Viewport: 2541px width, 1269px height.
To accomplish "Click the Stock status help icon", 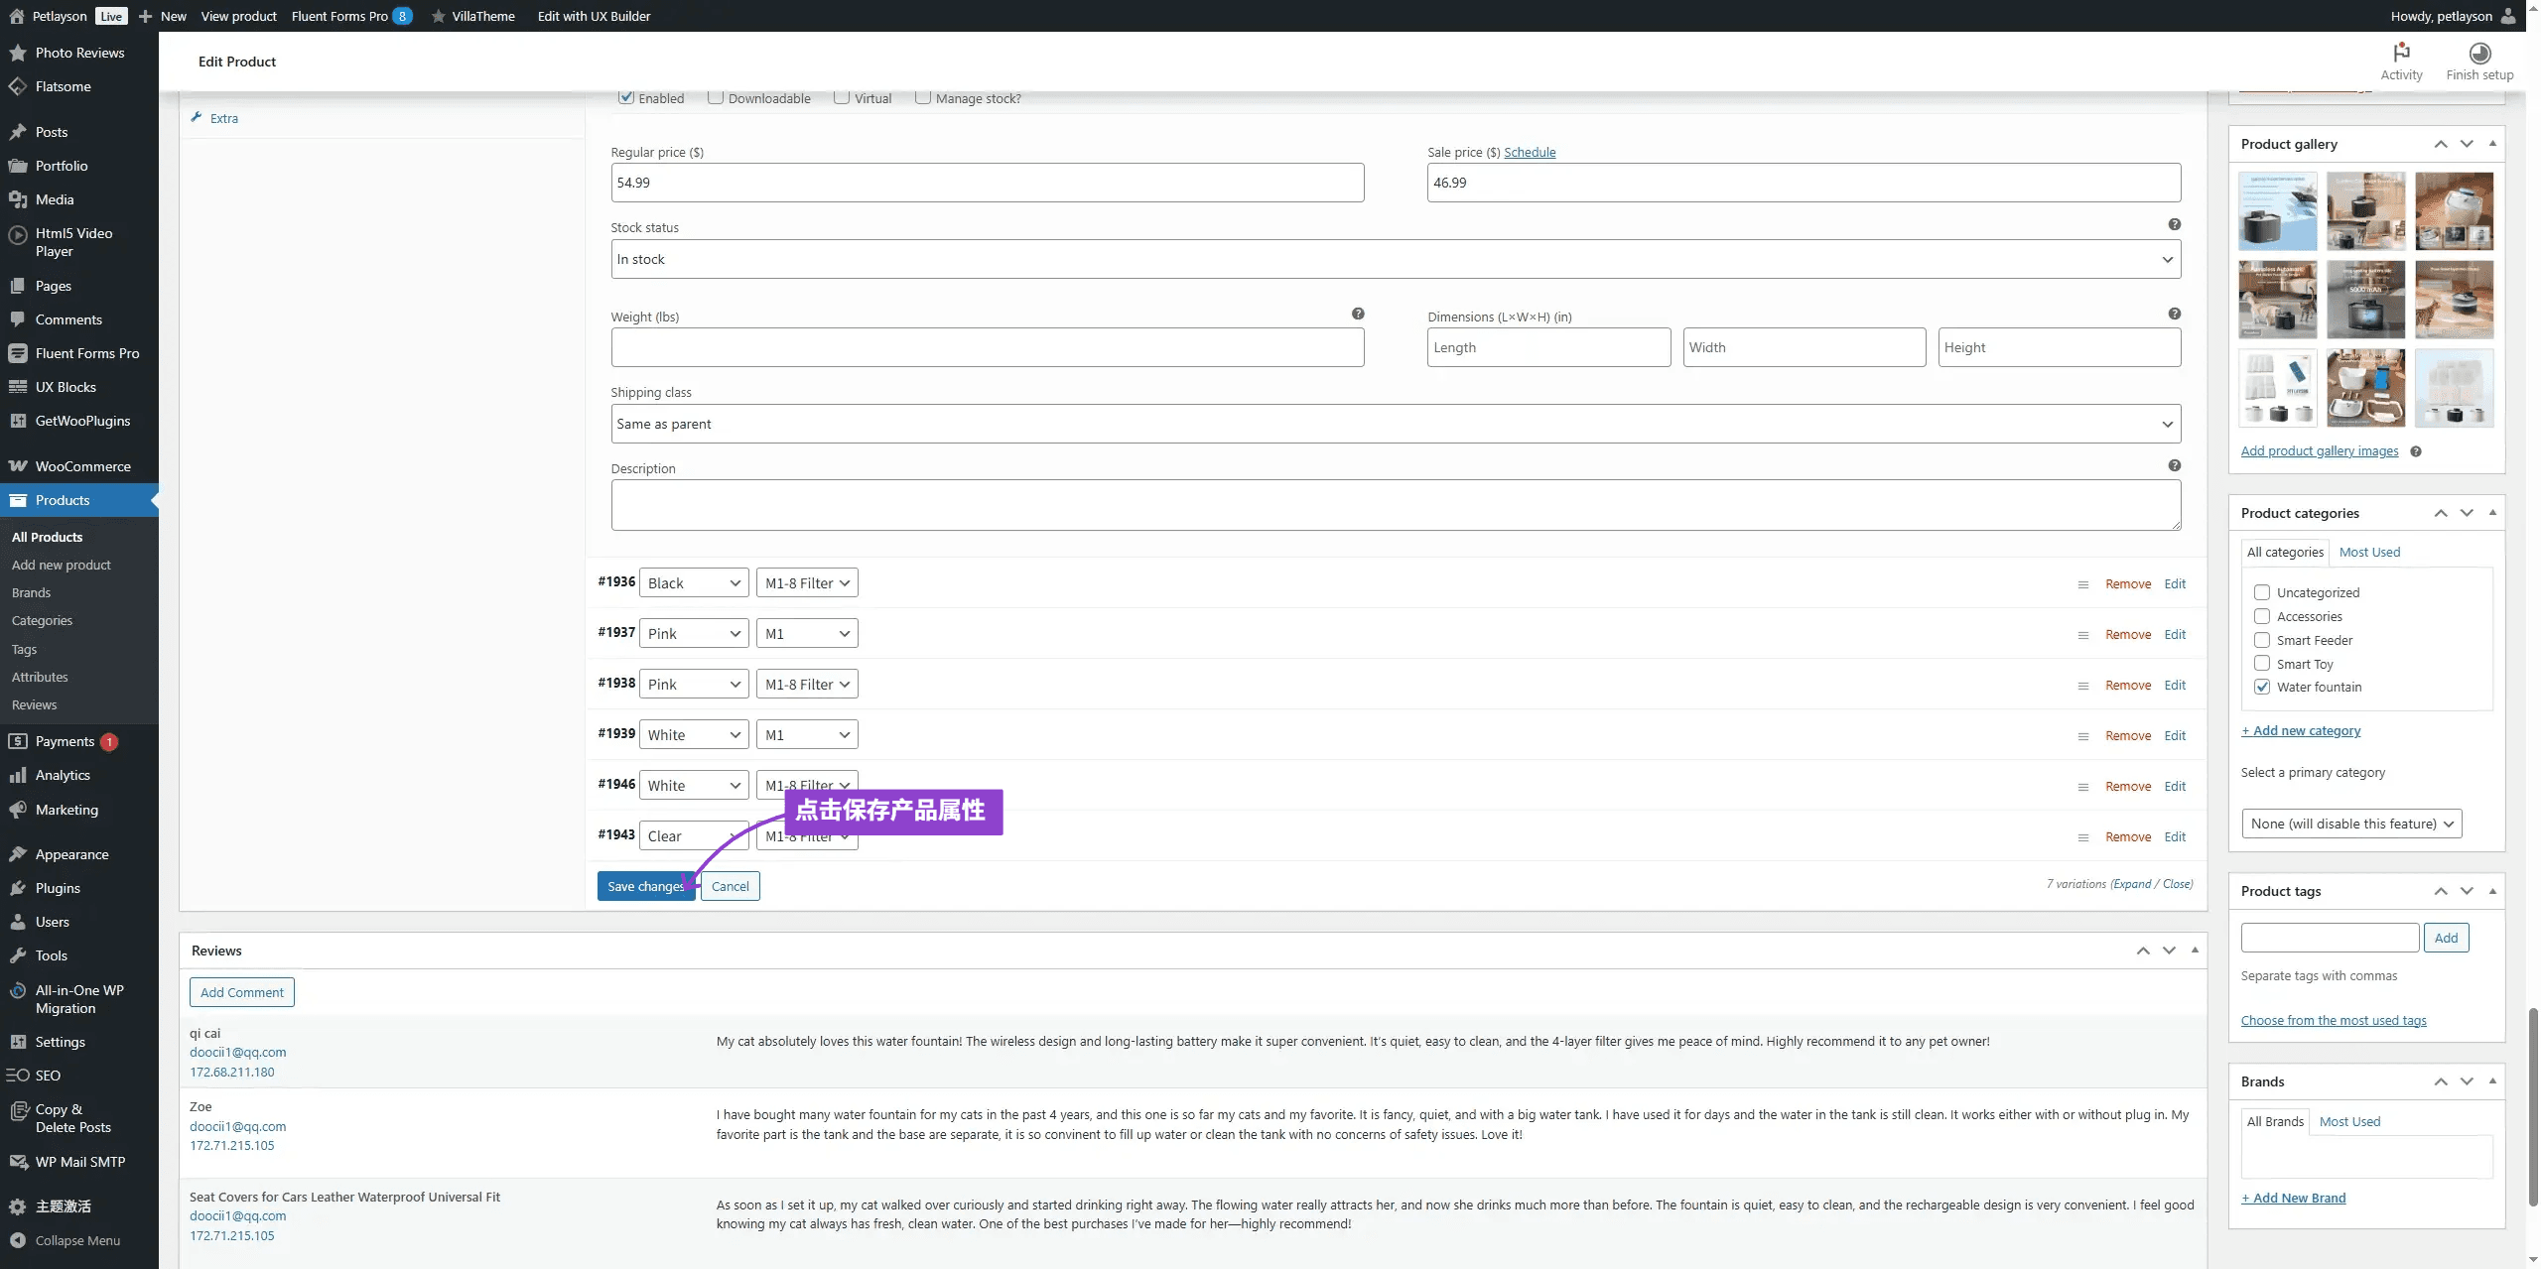I will (x=2174, y=225).
